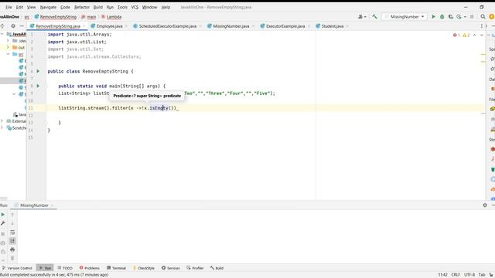The height and width of the screenshot is (278, 495).
Task: Open Project panel gear options
Action: (x=13, y=26)
